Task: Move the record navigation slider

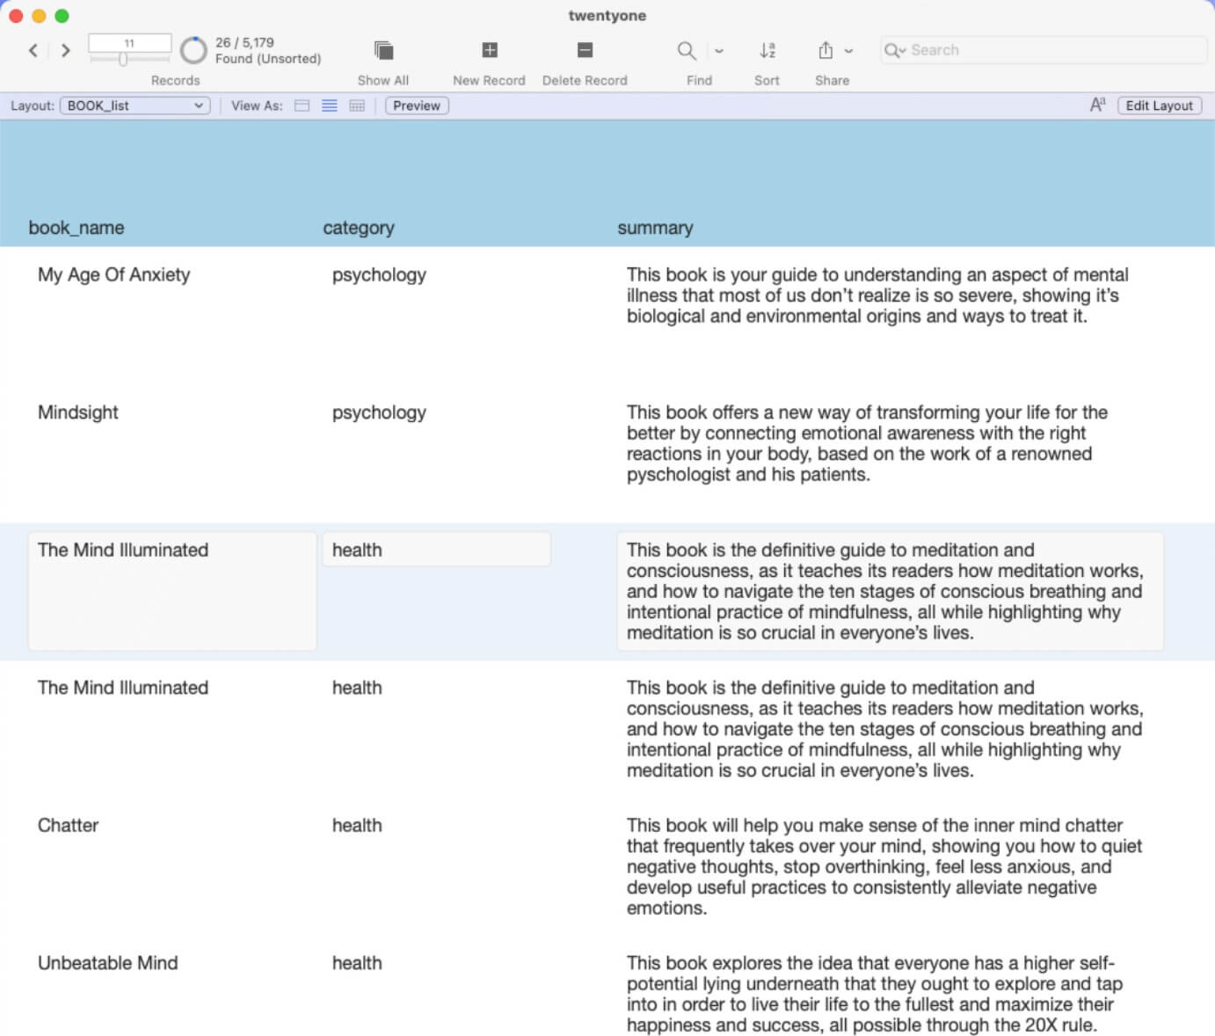Action: (x=123, y=59)
